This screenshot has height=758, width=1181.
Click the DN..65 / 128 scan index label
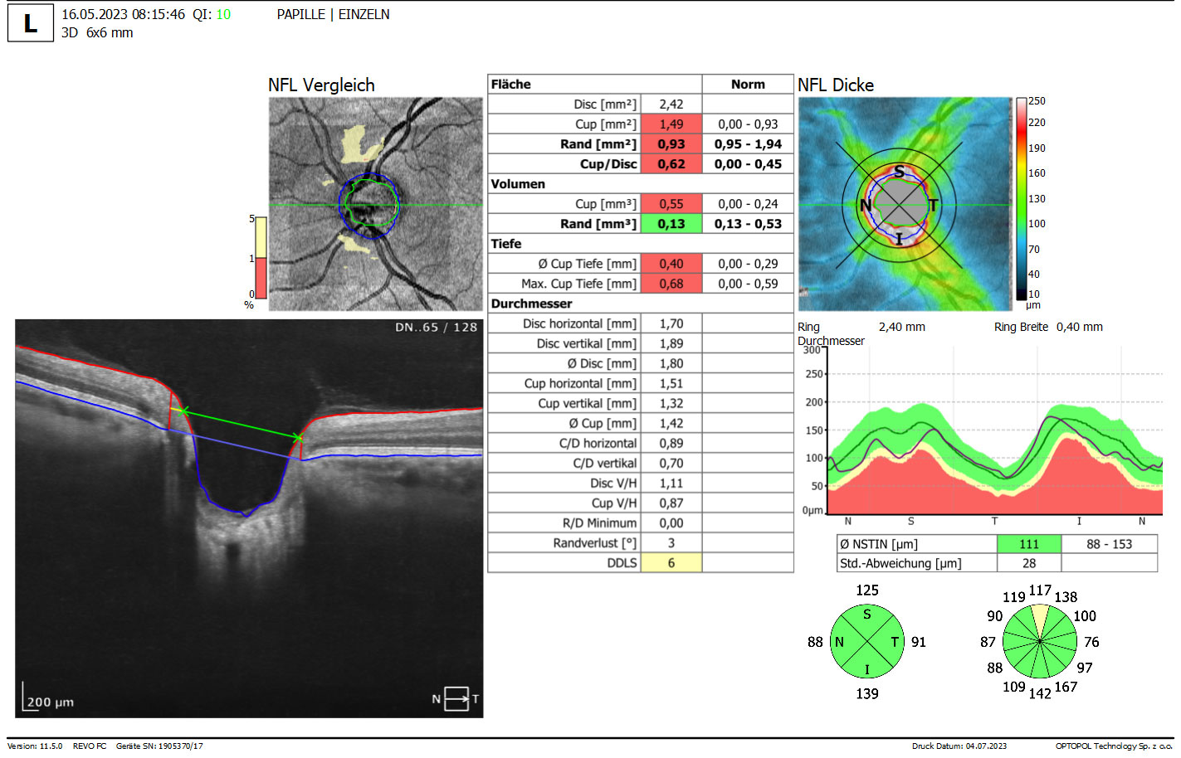coord(437,328)
